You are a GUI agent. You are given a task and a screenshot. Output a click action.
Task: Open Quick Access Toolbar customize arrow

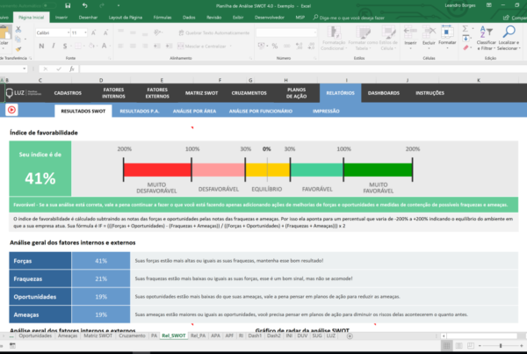point(119,6)
